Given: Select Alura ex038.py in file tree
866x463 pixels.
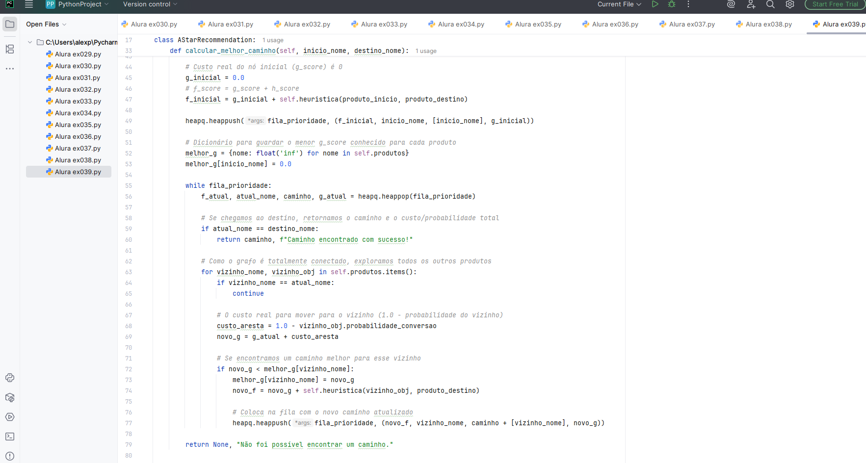Looking at the screenshot, I should 74,160.
